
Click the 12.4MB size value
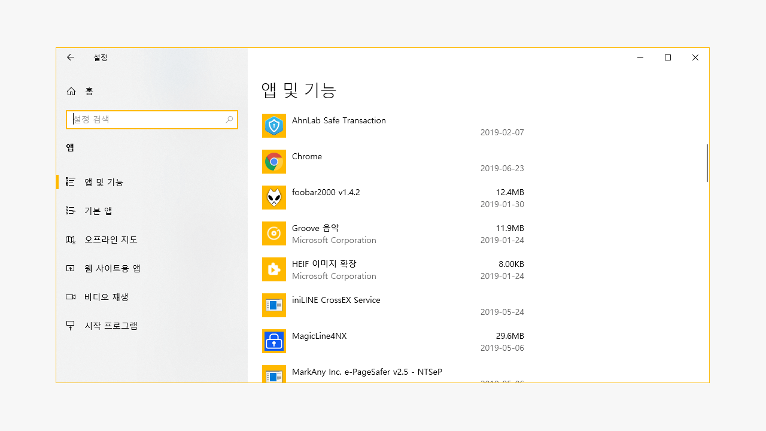(x=510, y=192)
